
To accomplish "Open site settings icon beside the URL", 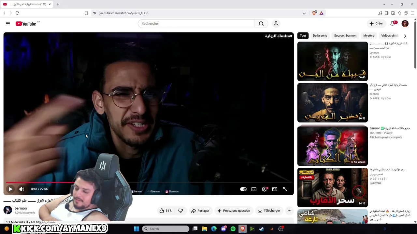I will click(94, 13).
